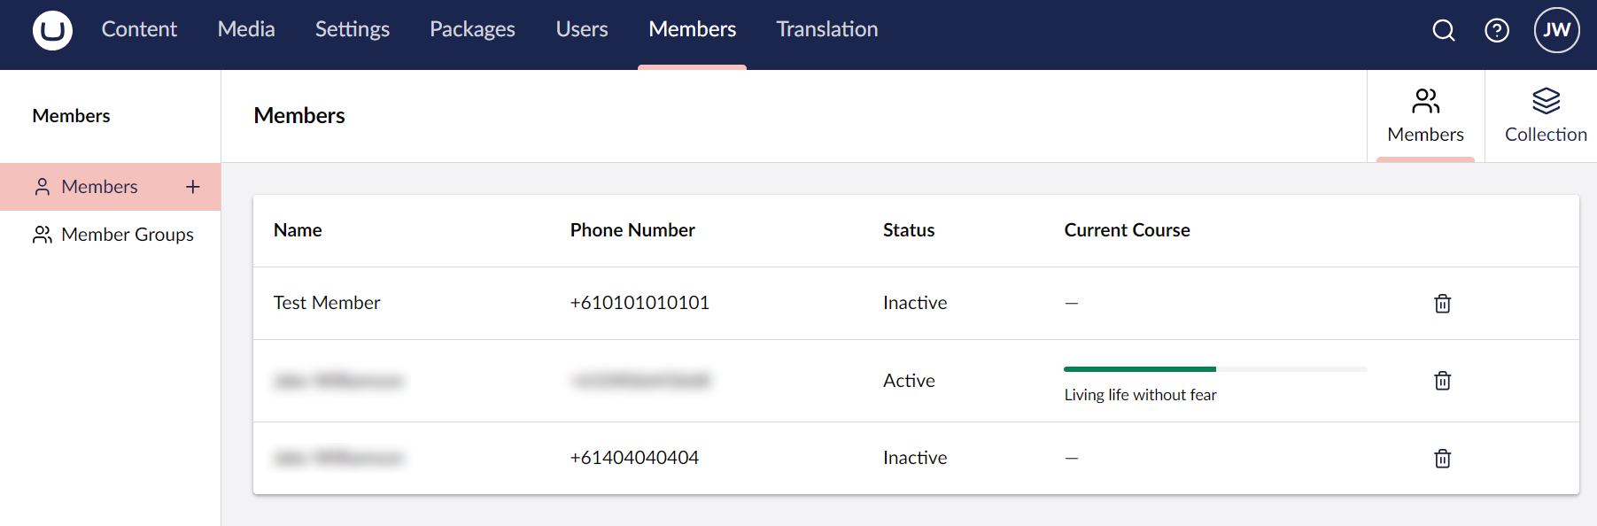Viewport: 1597px width, 526px height.
Task: Open the search magnifier icon
Action: point(1444,30)
